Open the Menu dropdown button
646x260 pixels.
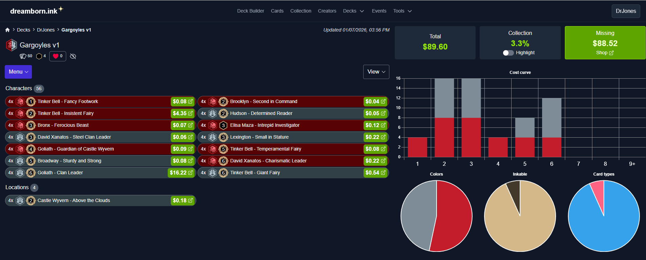[x=18, y=72]
